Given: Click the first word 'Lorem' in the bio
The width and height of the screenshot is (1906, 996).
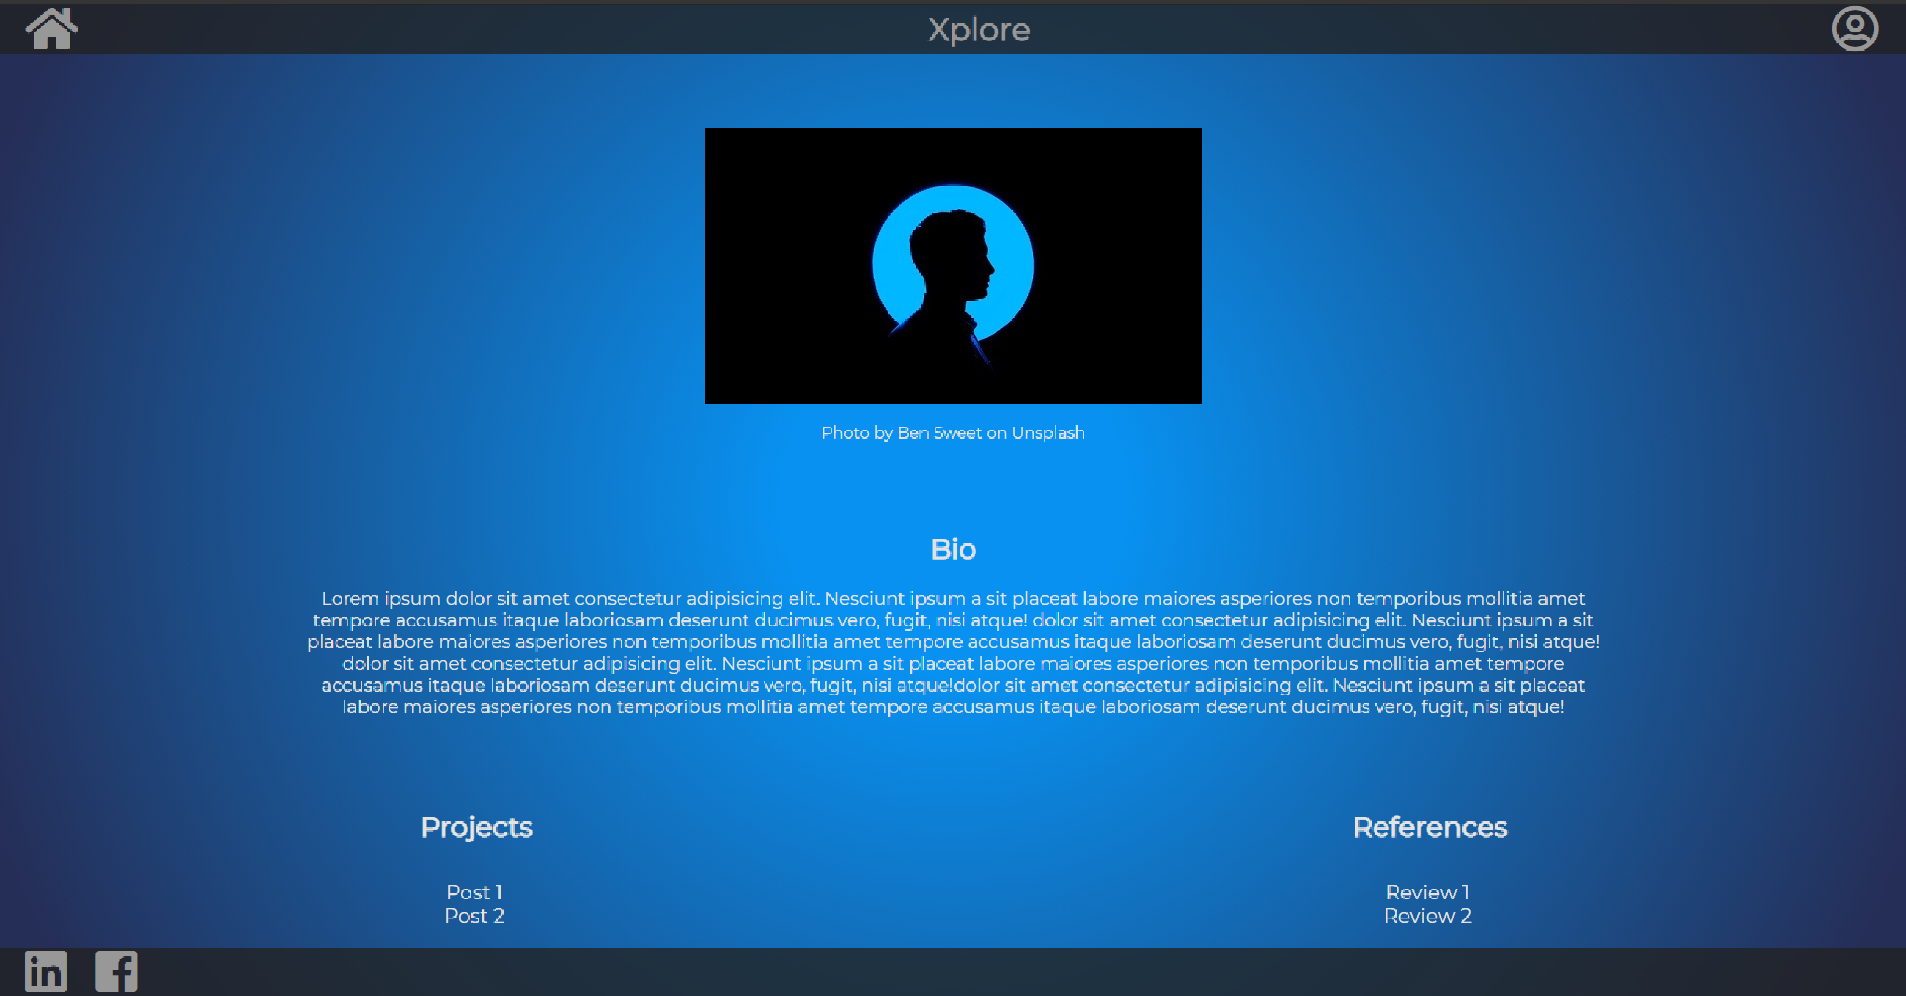Looking at the screenshot, I should [349, 598].
